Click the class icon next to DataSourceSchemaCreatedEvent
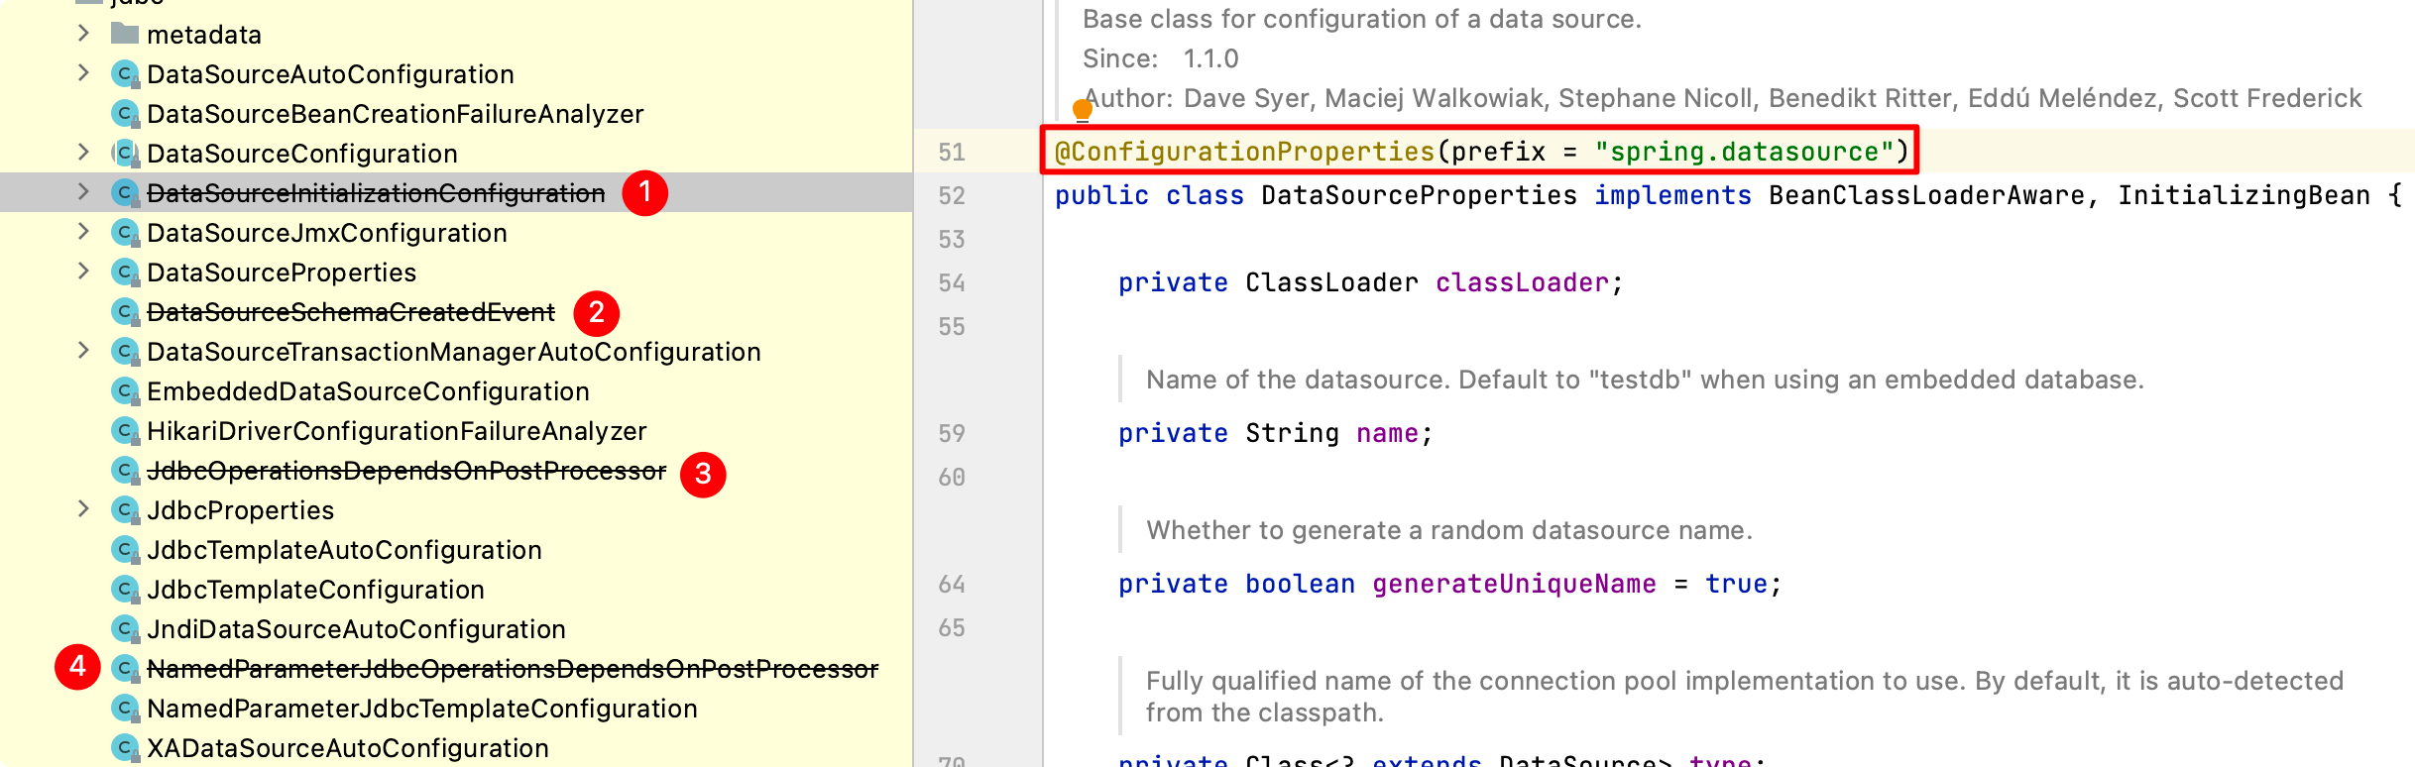The image size is (2415, 767). pyautogui.click(x=125, y=312)
